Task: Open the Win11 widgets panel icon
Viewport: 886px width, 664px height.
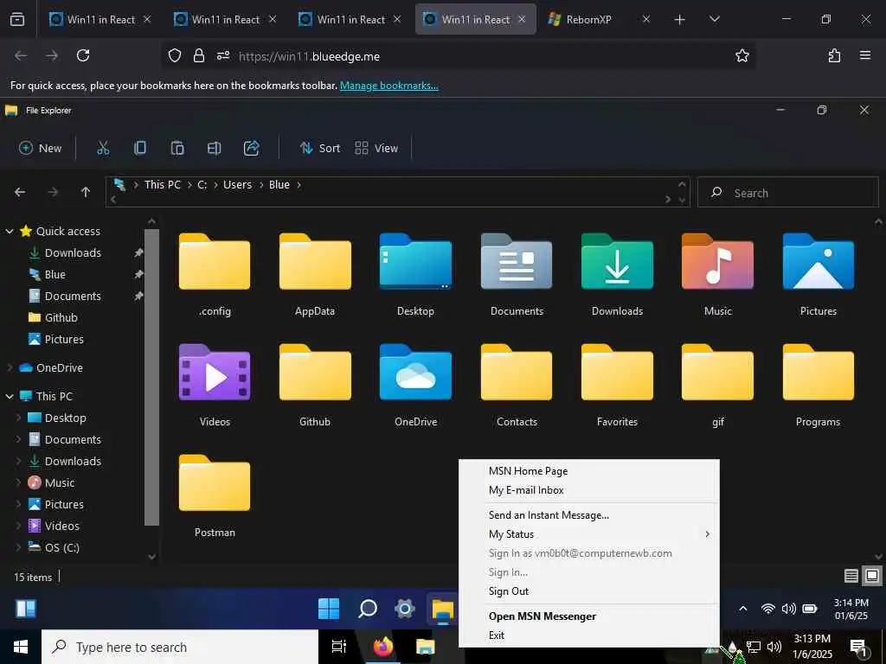Action: (x=25, y=609)
